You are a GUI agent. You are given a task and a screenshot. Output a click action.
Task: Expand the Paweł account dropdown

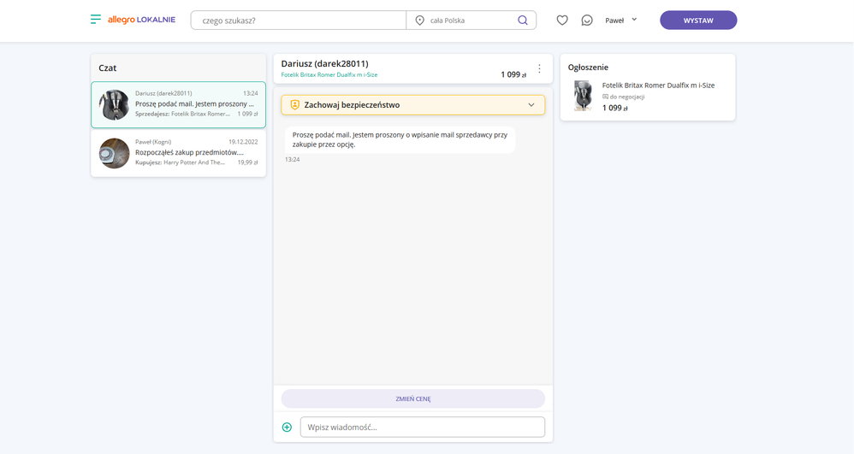(x=621, y=21)
